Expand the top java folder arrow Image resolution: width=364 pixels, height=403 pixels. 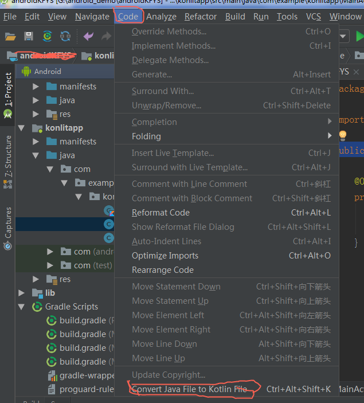[x=36, y=100]
